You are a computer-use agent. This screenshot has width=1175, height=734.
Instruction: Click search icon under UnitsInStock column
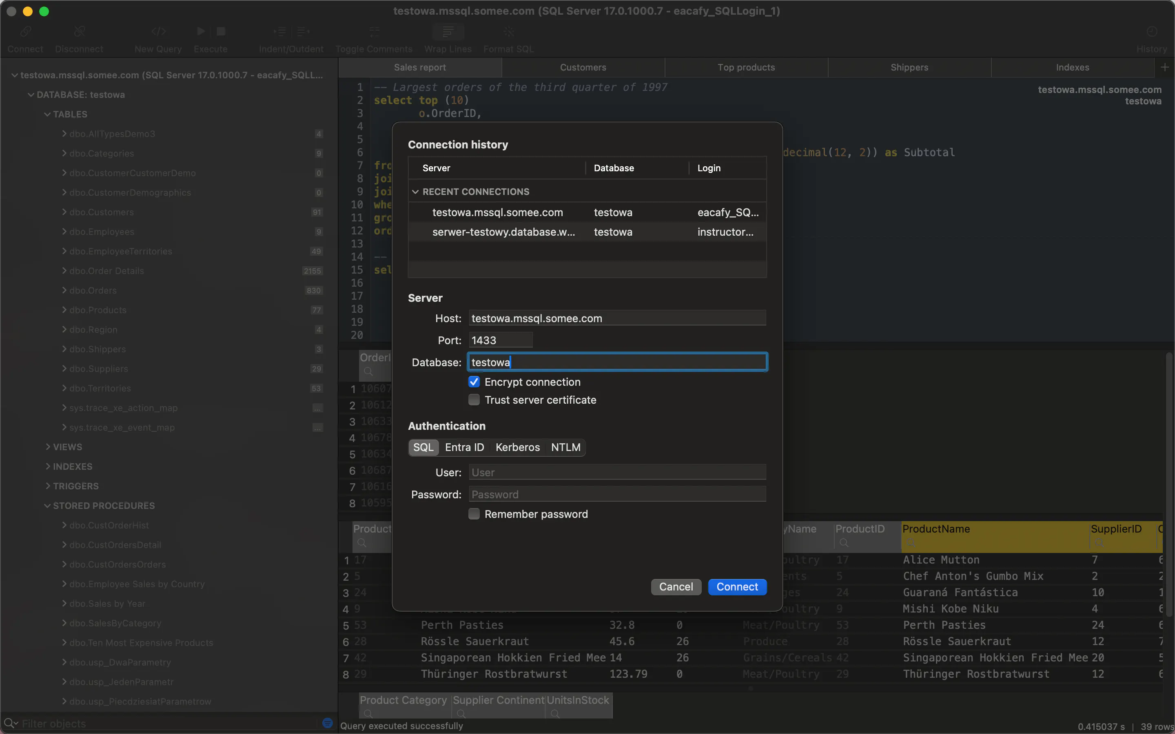[x=555, y=713]
